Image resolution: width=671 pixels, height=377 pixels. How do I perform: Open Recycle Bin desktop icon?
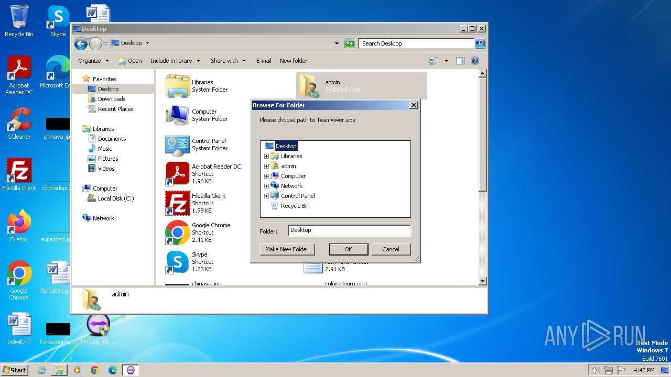(x=19, y=21)
